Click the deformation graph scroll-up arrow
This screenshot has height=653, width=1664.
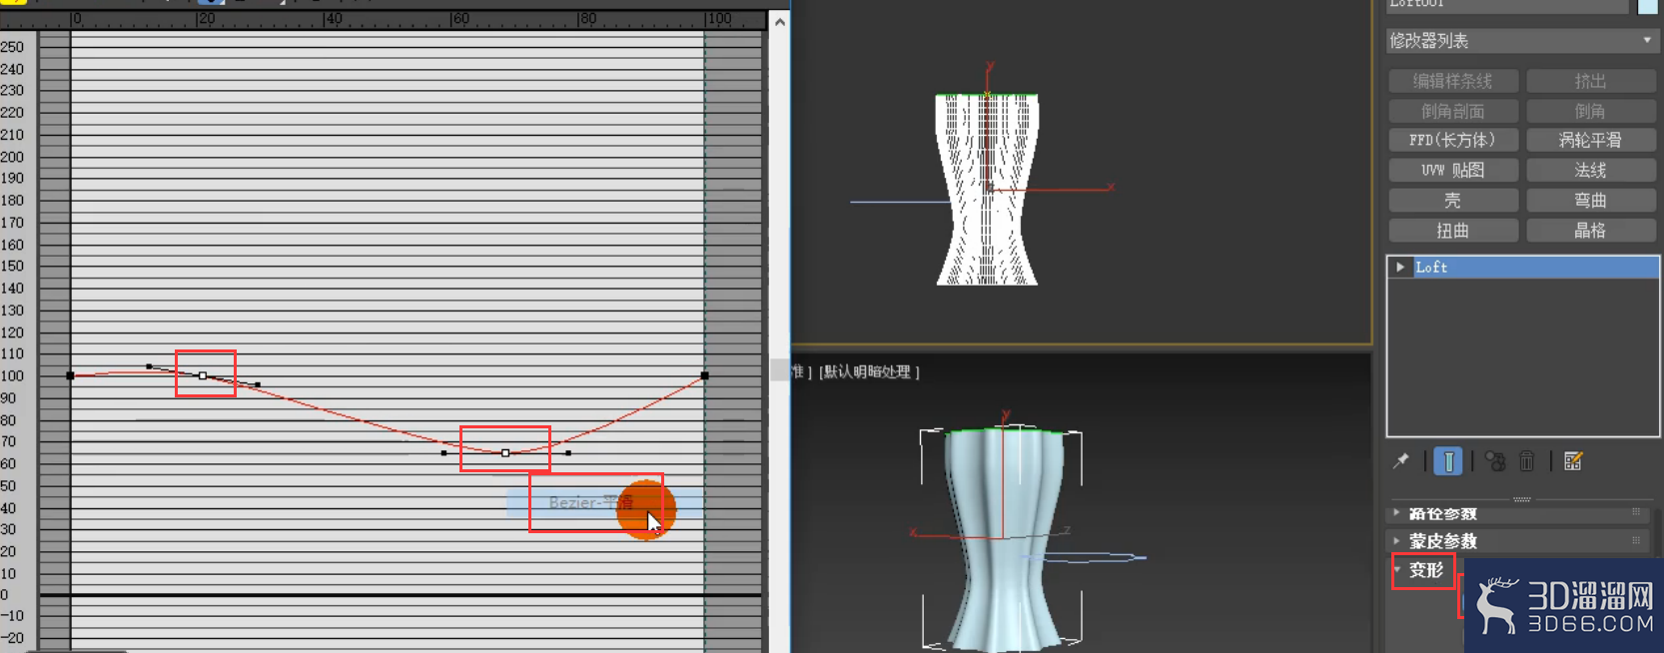click(x=780, y=21)
